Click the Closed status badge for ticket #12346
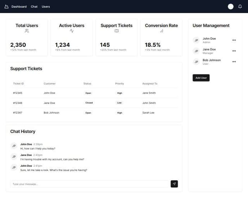 pos(89,103)
